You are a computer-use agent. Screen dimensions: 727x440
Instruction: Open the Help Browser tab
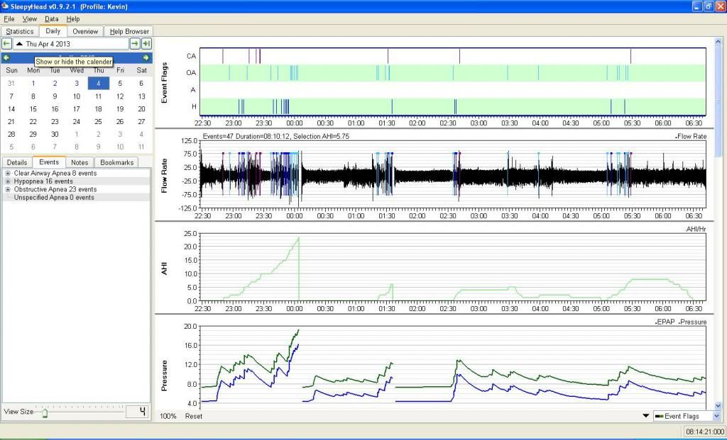(x=129, y=31)
